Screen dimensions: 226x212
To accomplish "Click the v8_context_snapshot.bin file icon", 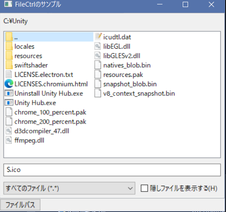I will pos(98,93).
